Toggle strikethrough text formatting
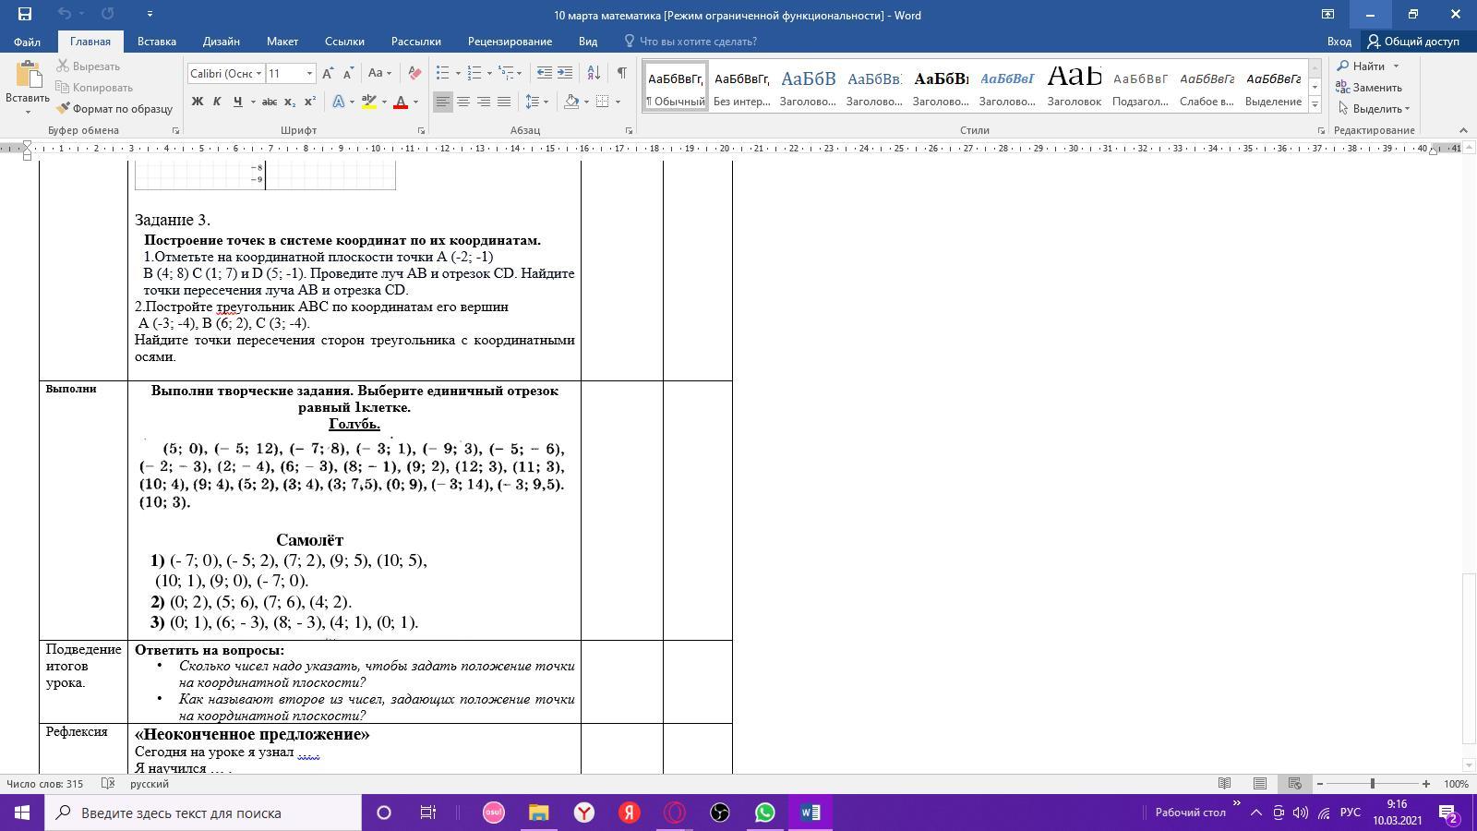 [x=269, y=102]
